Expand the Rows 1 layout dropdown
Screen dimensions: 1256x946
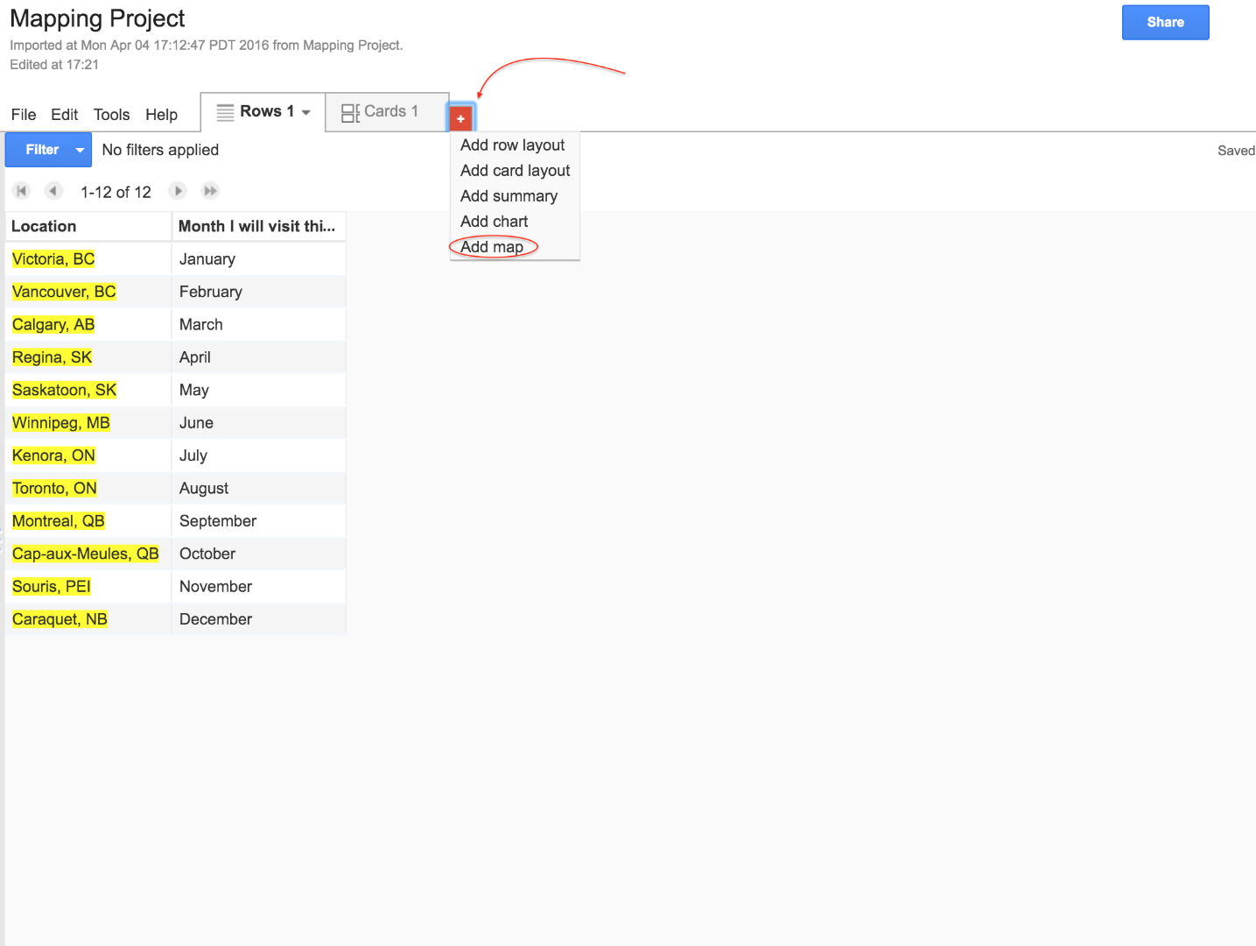[x=305, y=111]
